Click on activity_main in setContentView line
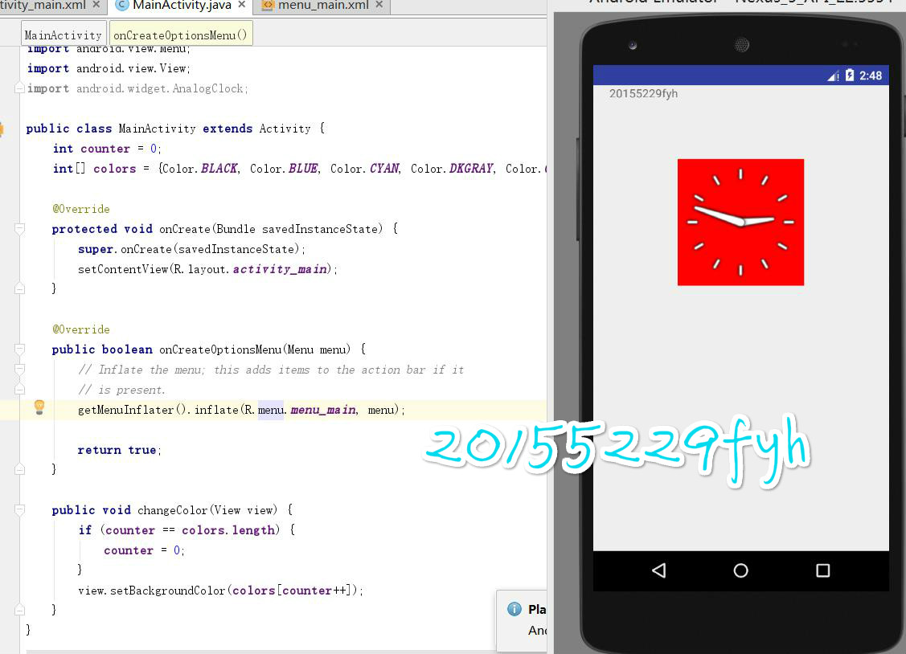This screenshot has width=906, height=654. (281, 269)
